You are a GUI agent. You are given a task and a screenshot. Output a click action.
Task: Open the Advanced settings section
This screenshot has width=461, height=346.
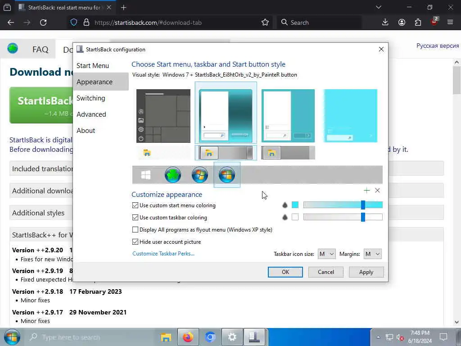coord(91,114)
